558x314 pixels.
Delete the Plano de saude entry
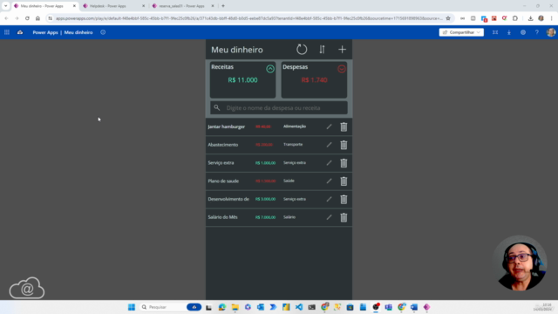coord(344,181)
